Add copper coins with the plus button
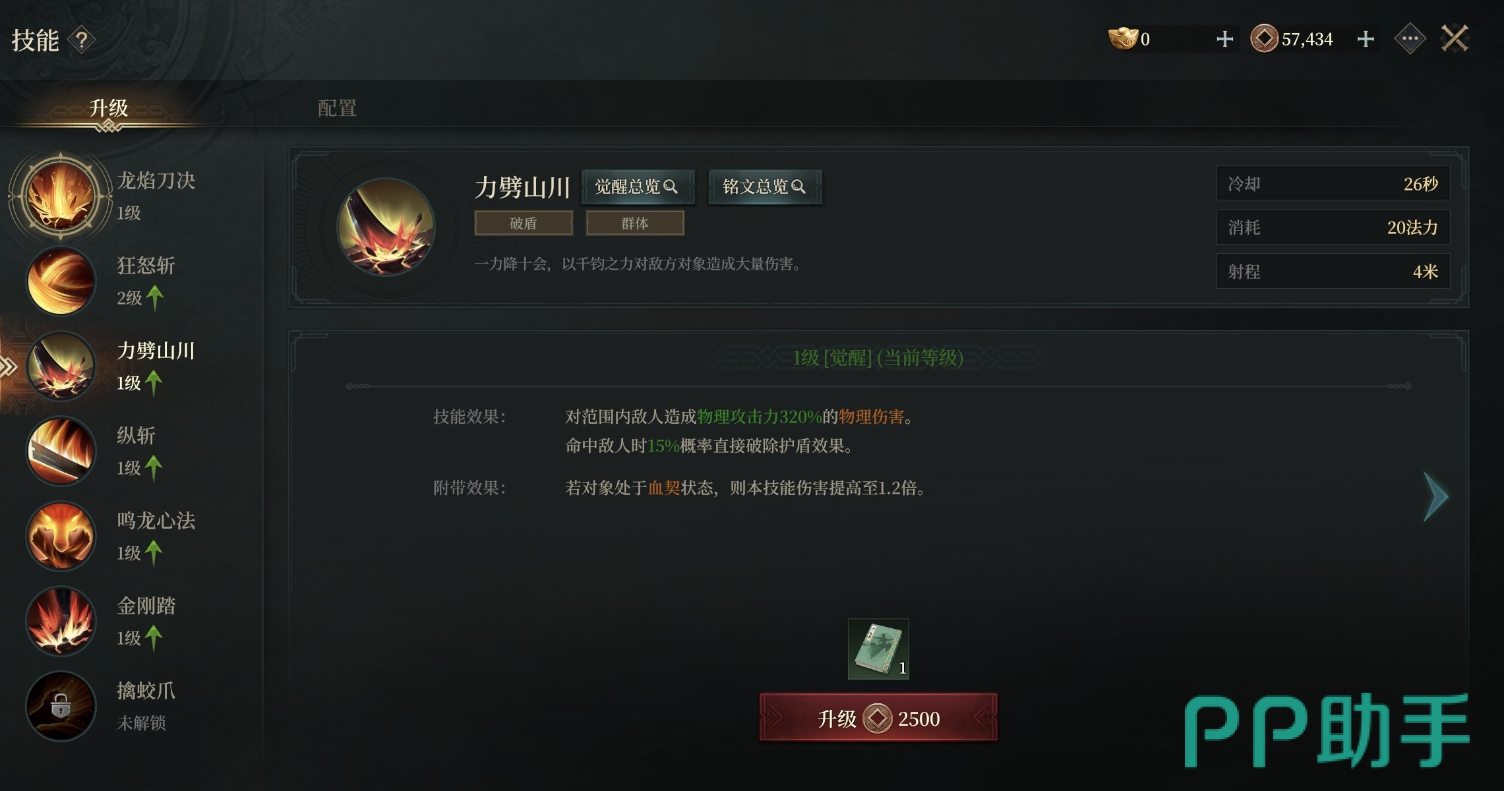Screen dimensions: 1504x791 click(1366, 40)
